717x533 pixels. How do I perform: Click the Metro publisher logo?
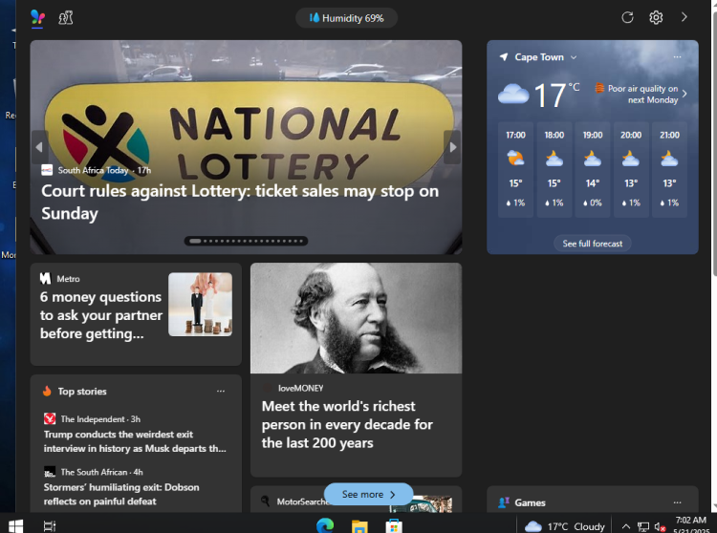point(45,278)
